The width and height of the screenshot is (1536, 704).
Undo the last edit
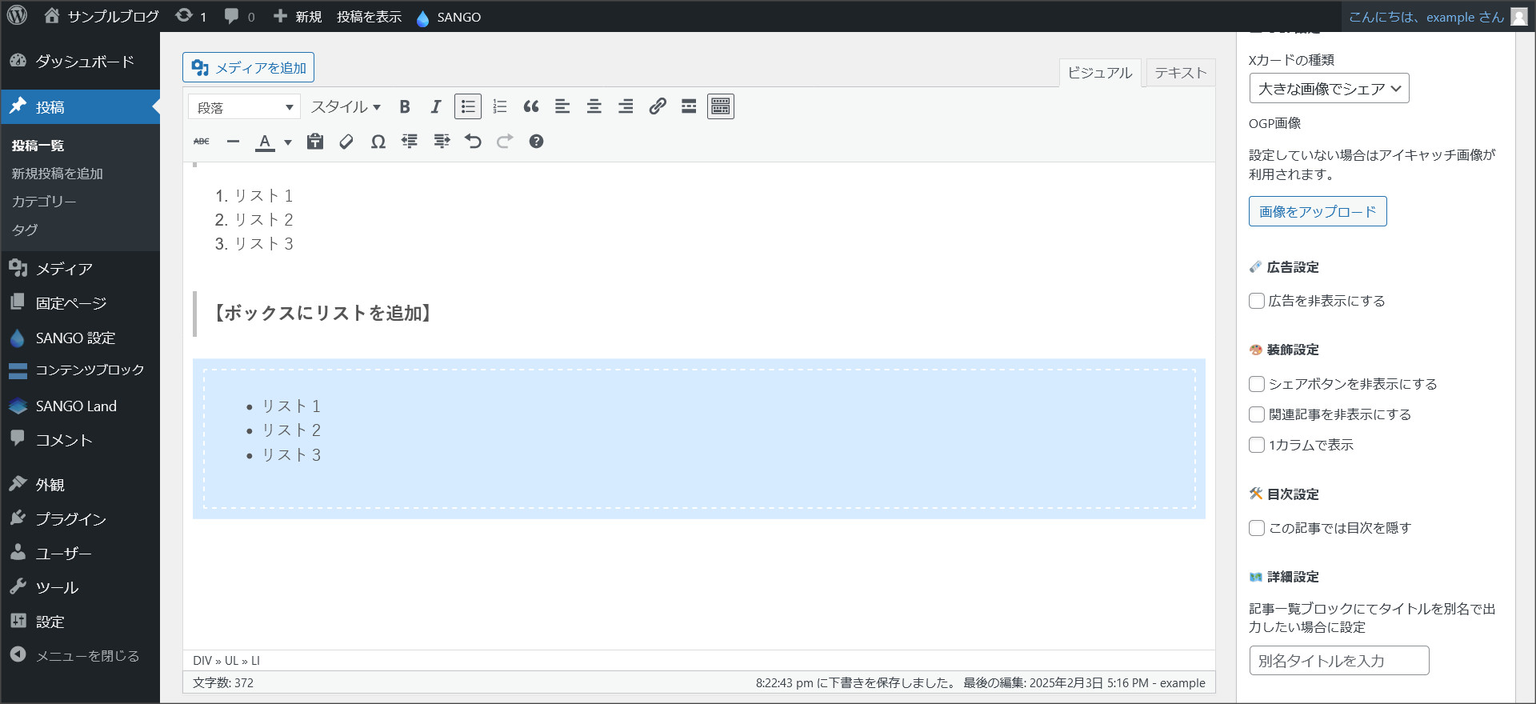pos(473,142)
